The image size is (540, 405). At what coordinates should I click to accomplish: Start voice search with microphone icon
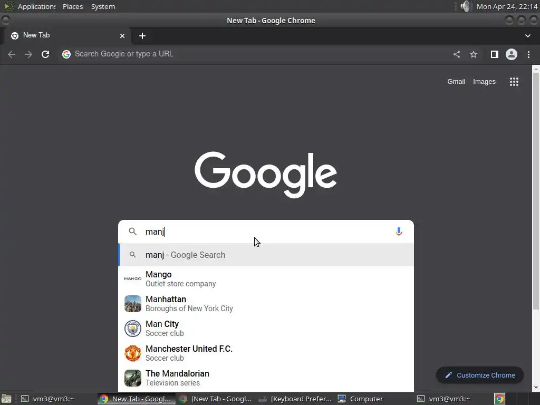[x=399, y=232]
